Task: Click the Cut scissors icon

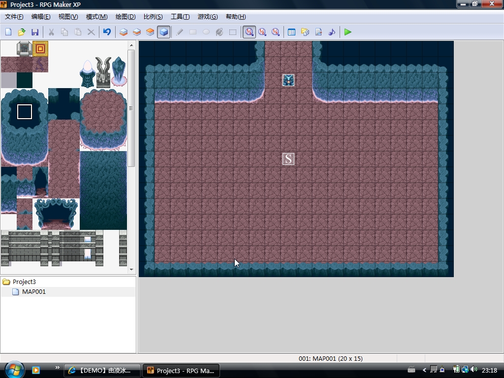Action: [51, 32]
